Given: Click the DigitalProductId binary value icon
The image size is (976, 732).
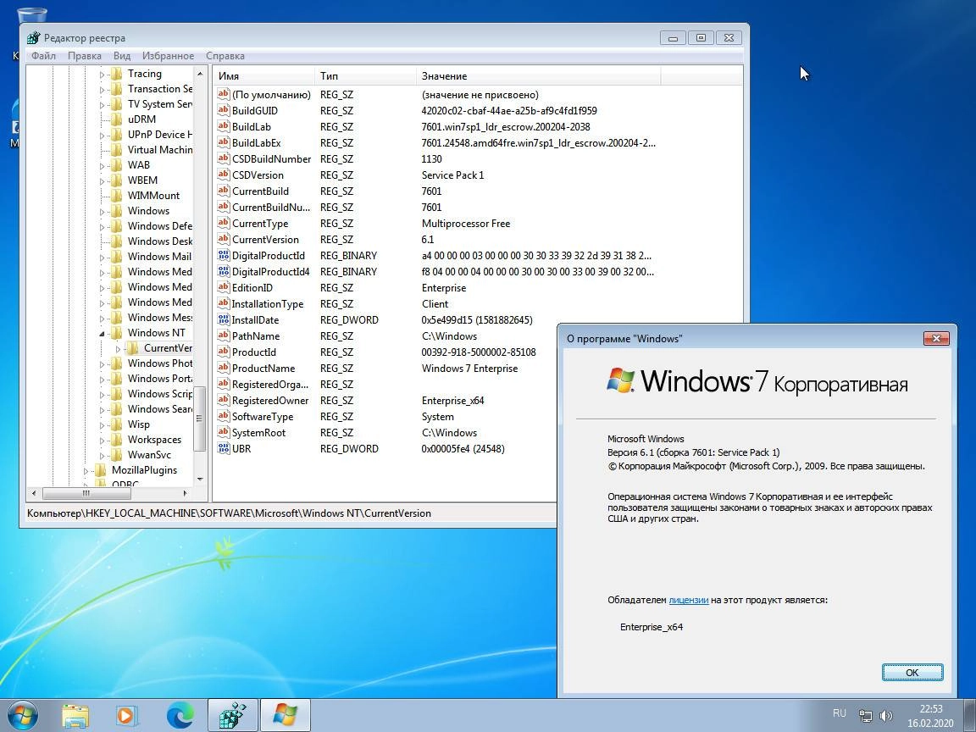Looking at the screenshot, I should (x=224, y=255).
